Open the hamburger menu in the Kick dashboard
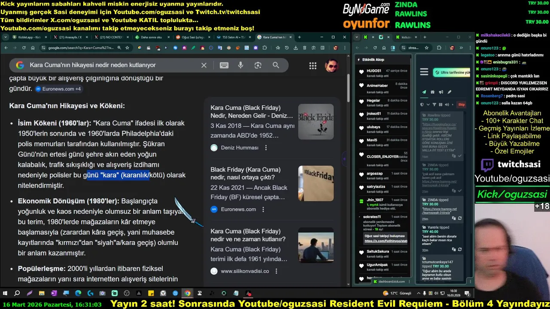The height and width of the screenshot is (309, 550). pos(424,72)
